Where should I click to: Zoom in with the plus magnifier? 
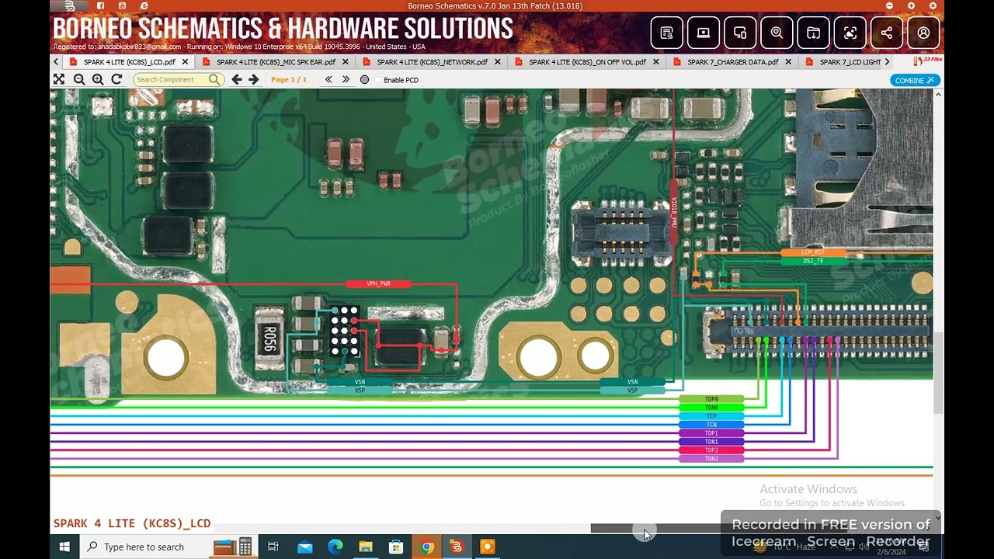click(x=98, y=79)
